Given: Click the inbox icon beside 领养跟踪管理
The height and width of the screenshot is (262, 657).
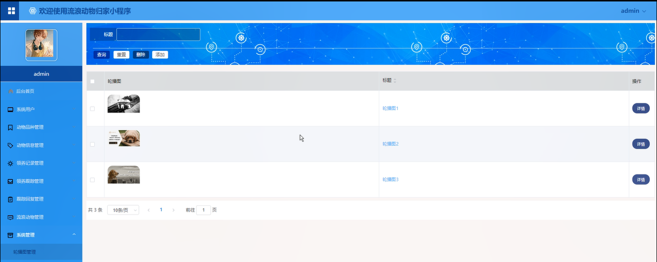Looking at the screenshot, I should tap(11, 181).
